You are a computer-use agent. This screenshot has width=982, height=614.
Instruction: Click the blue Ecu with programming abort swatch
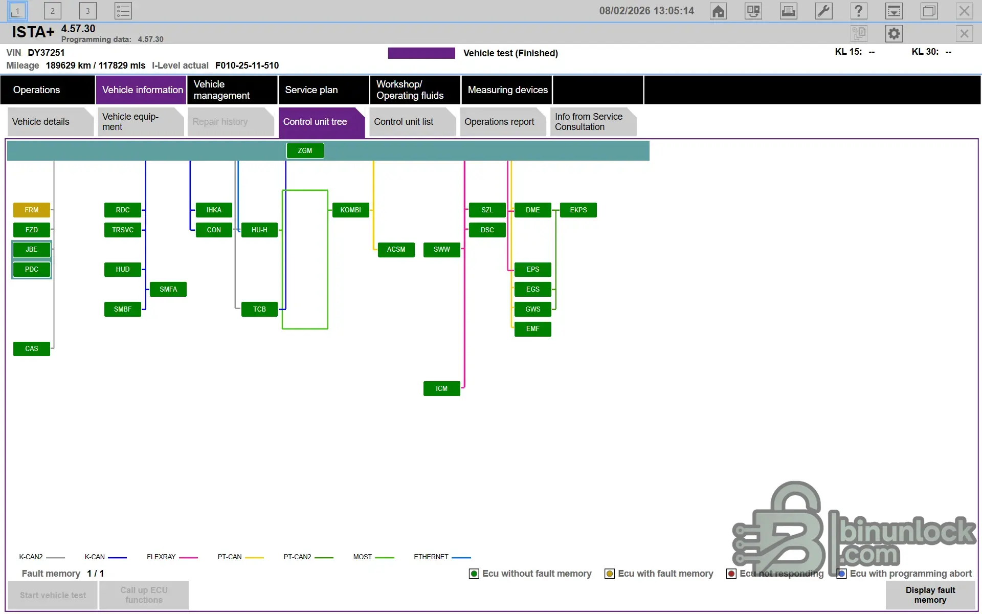coord(841,574)
